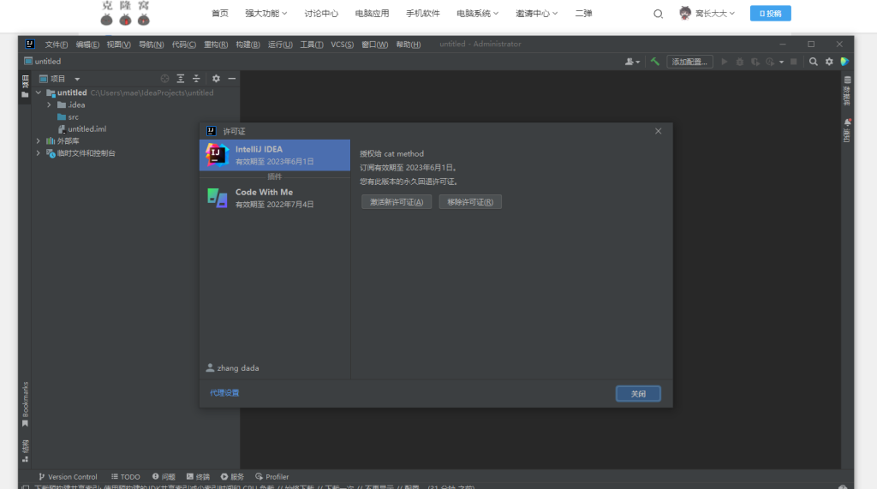The height and width of the screenshot is (489, 877).
Task: Open proxy settings link
Action: (x=224, y=393)
